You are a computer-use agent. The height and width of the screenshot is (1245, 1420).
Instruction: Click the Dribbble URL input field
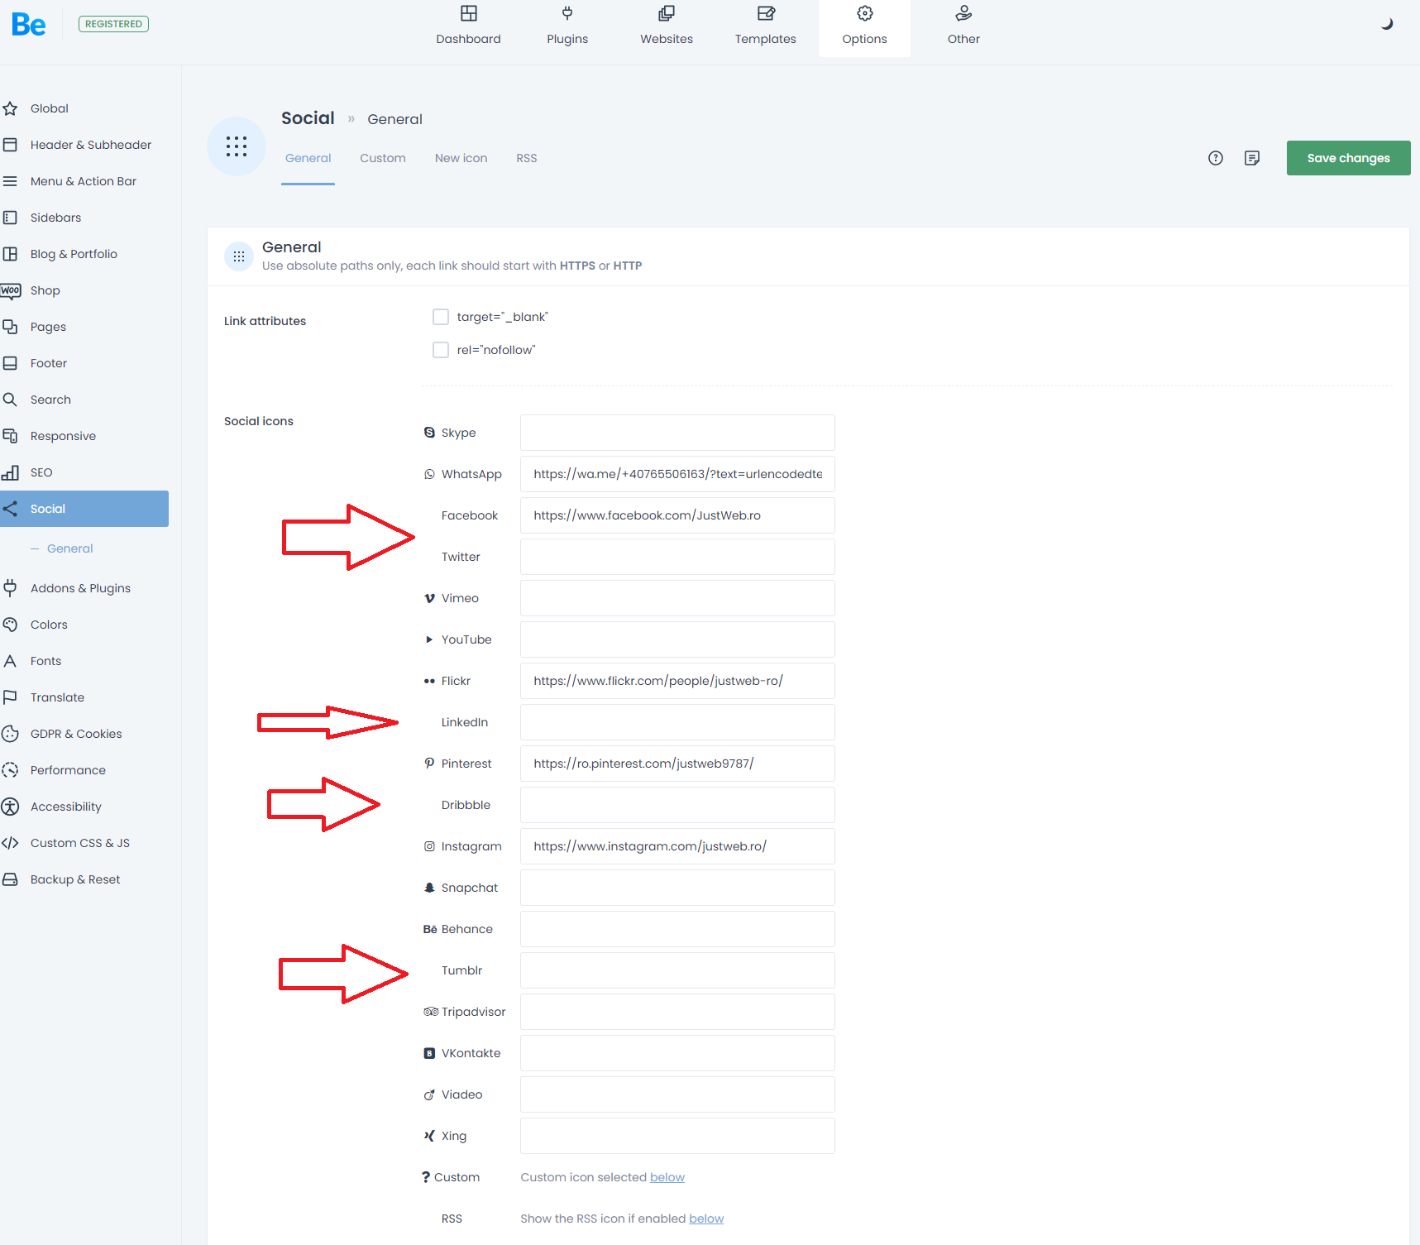click(677, 805)
